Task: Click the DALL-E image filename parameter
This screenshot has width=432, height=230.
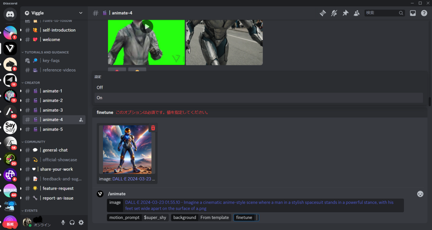Action: pyautogui.click(x=256, y=205)
